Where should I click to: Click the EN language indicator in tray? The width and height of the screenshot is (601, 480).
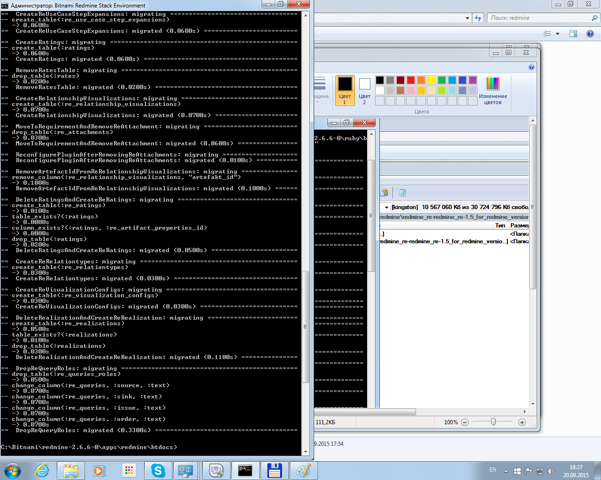493,470
